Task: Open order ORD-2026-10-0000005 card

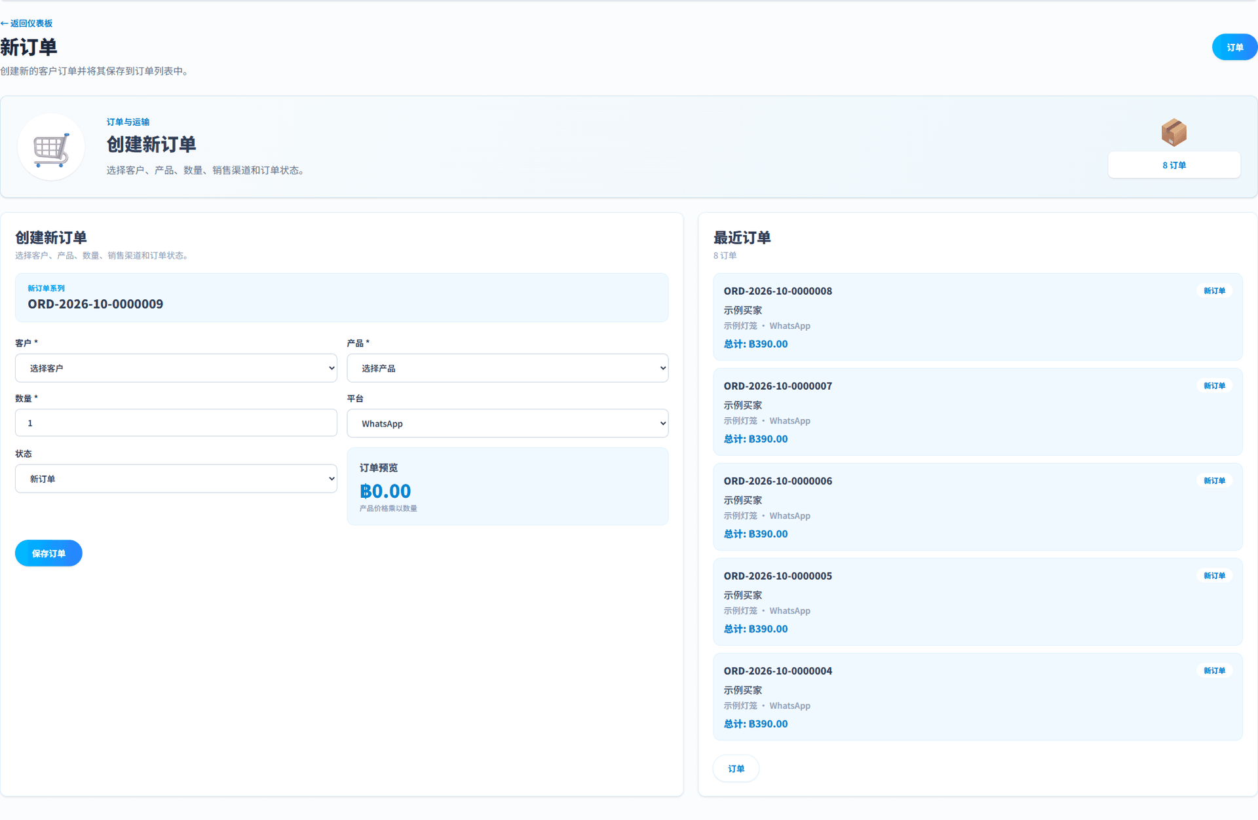Action: [978, 602]
